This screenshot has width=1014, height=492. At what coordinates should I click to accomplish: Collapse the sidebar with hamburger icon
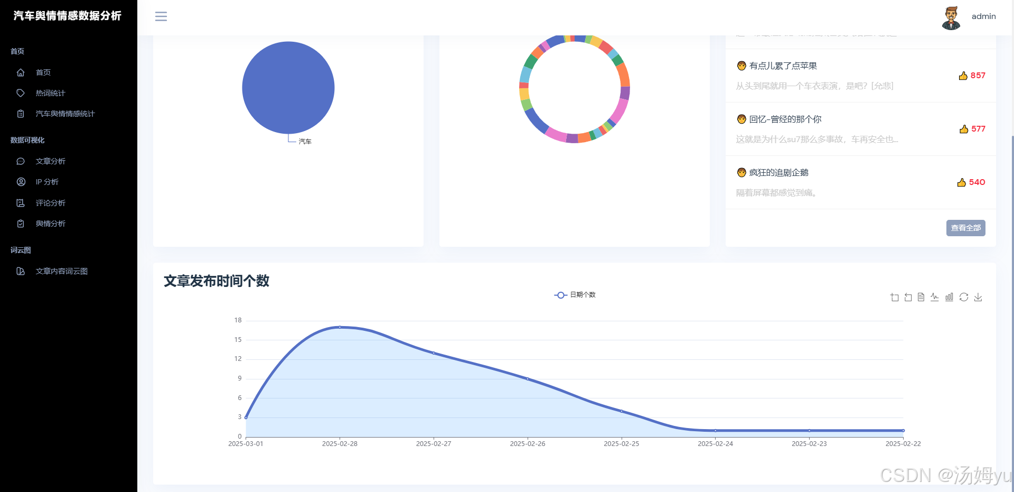pyautogui.click(x=161, y=16)
